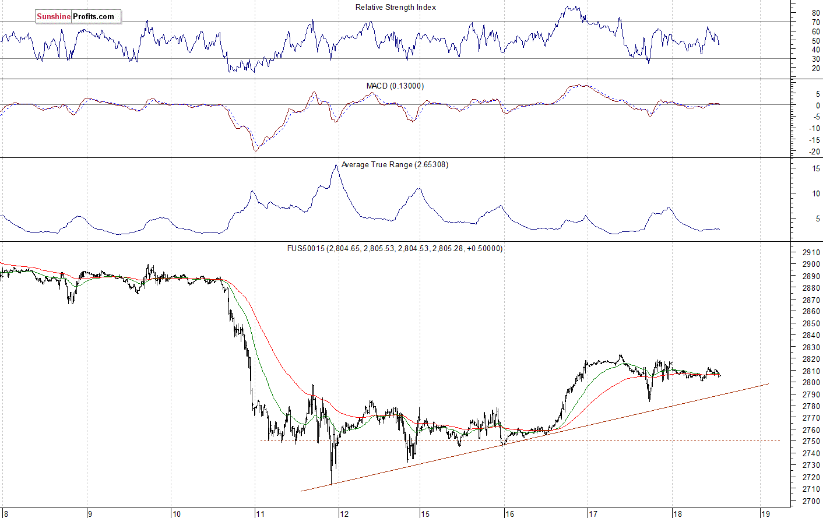
Task: Click the 2810 price axis label
Action: tap(811, 371)
